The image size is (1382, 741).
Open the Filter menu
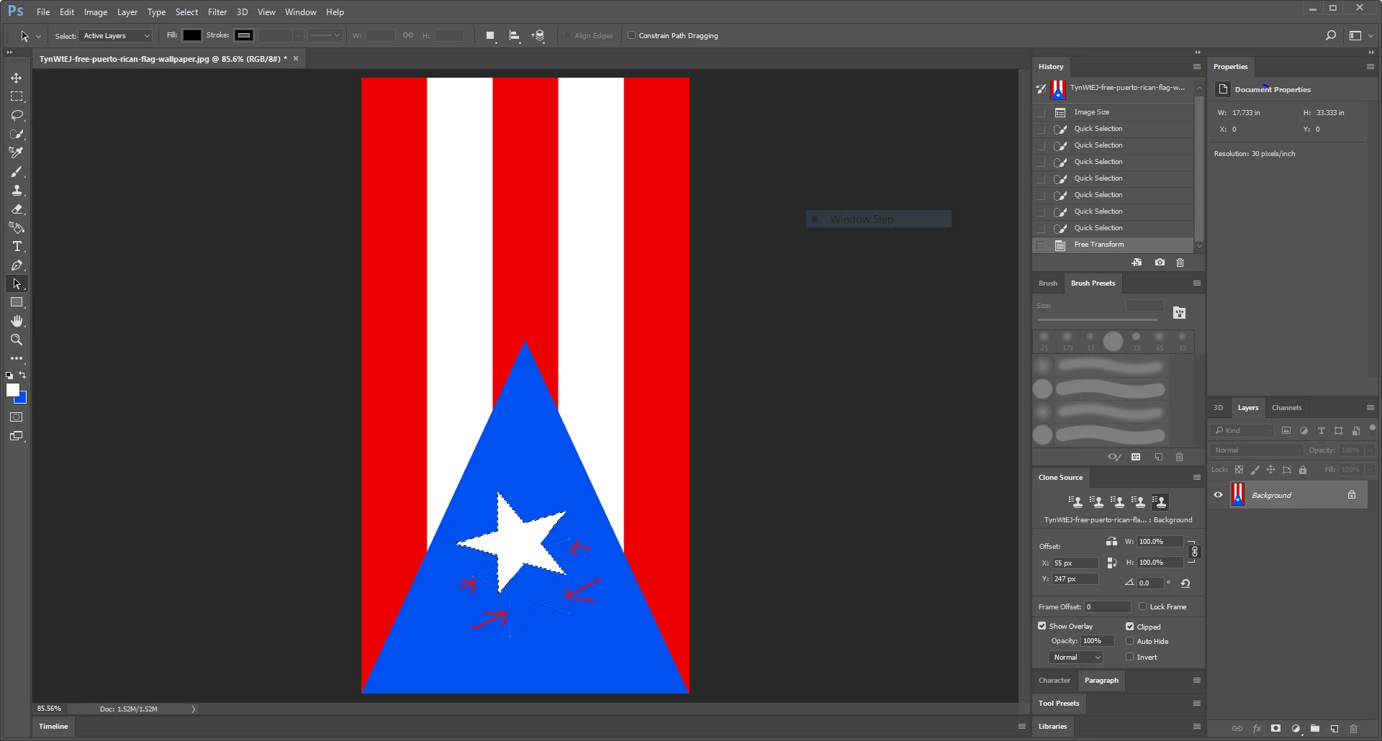point(217,12)
